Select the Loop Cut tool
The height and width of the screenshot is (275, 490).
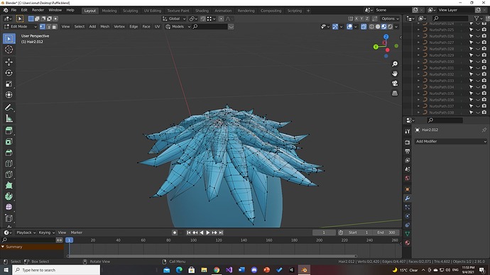(x=9, y=164)
